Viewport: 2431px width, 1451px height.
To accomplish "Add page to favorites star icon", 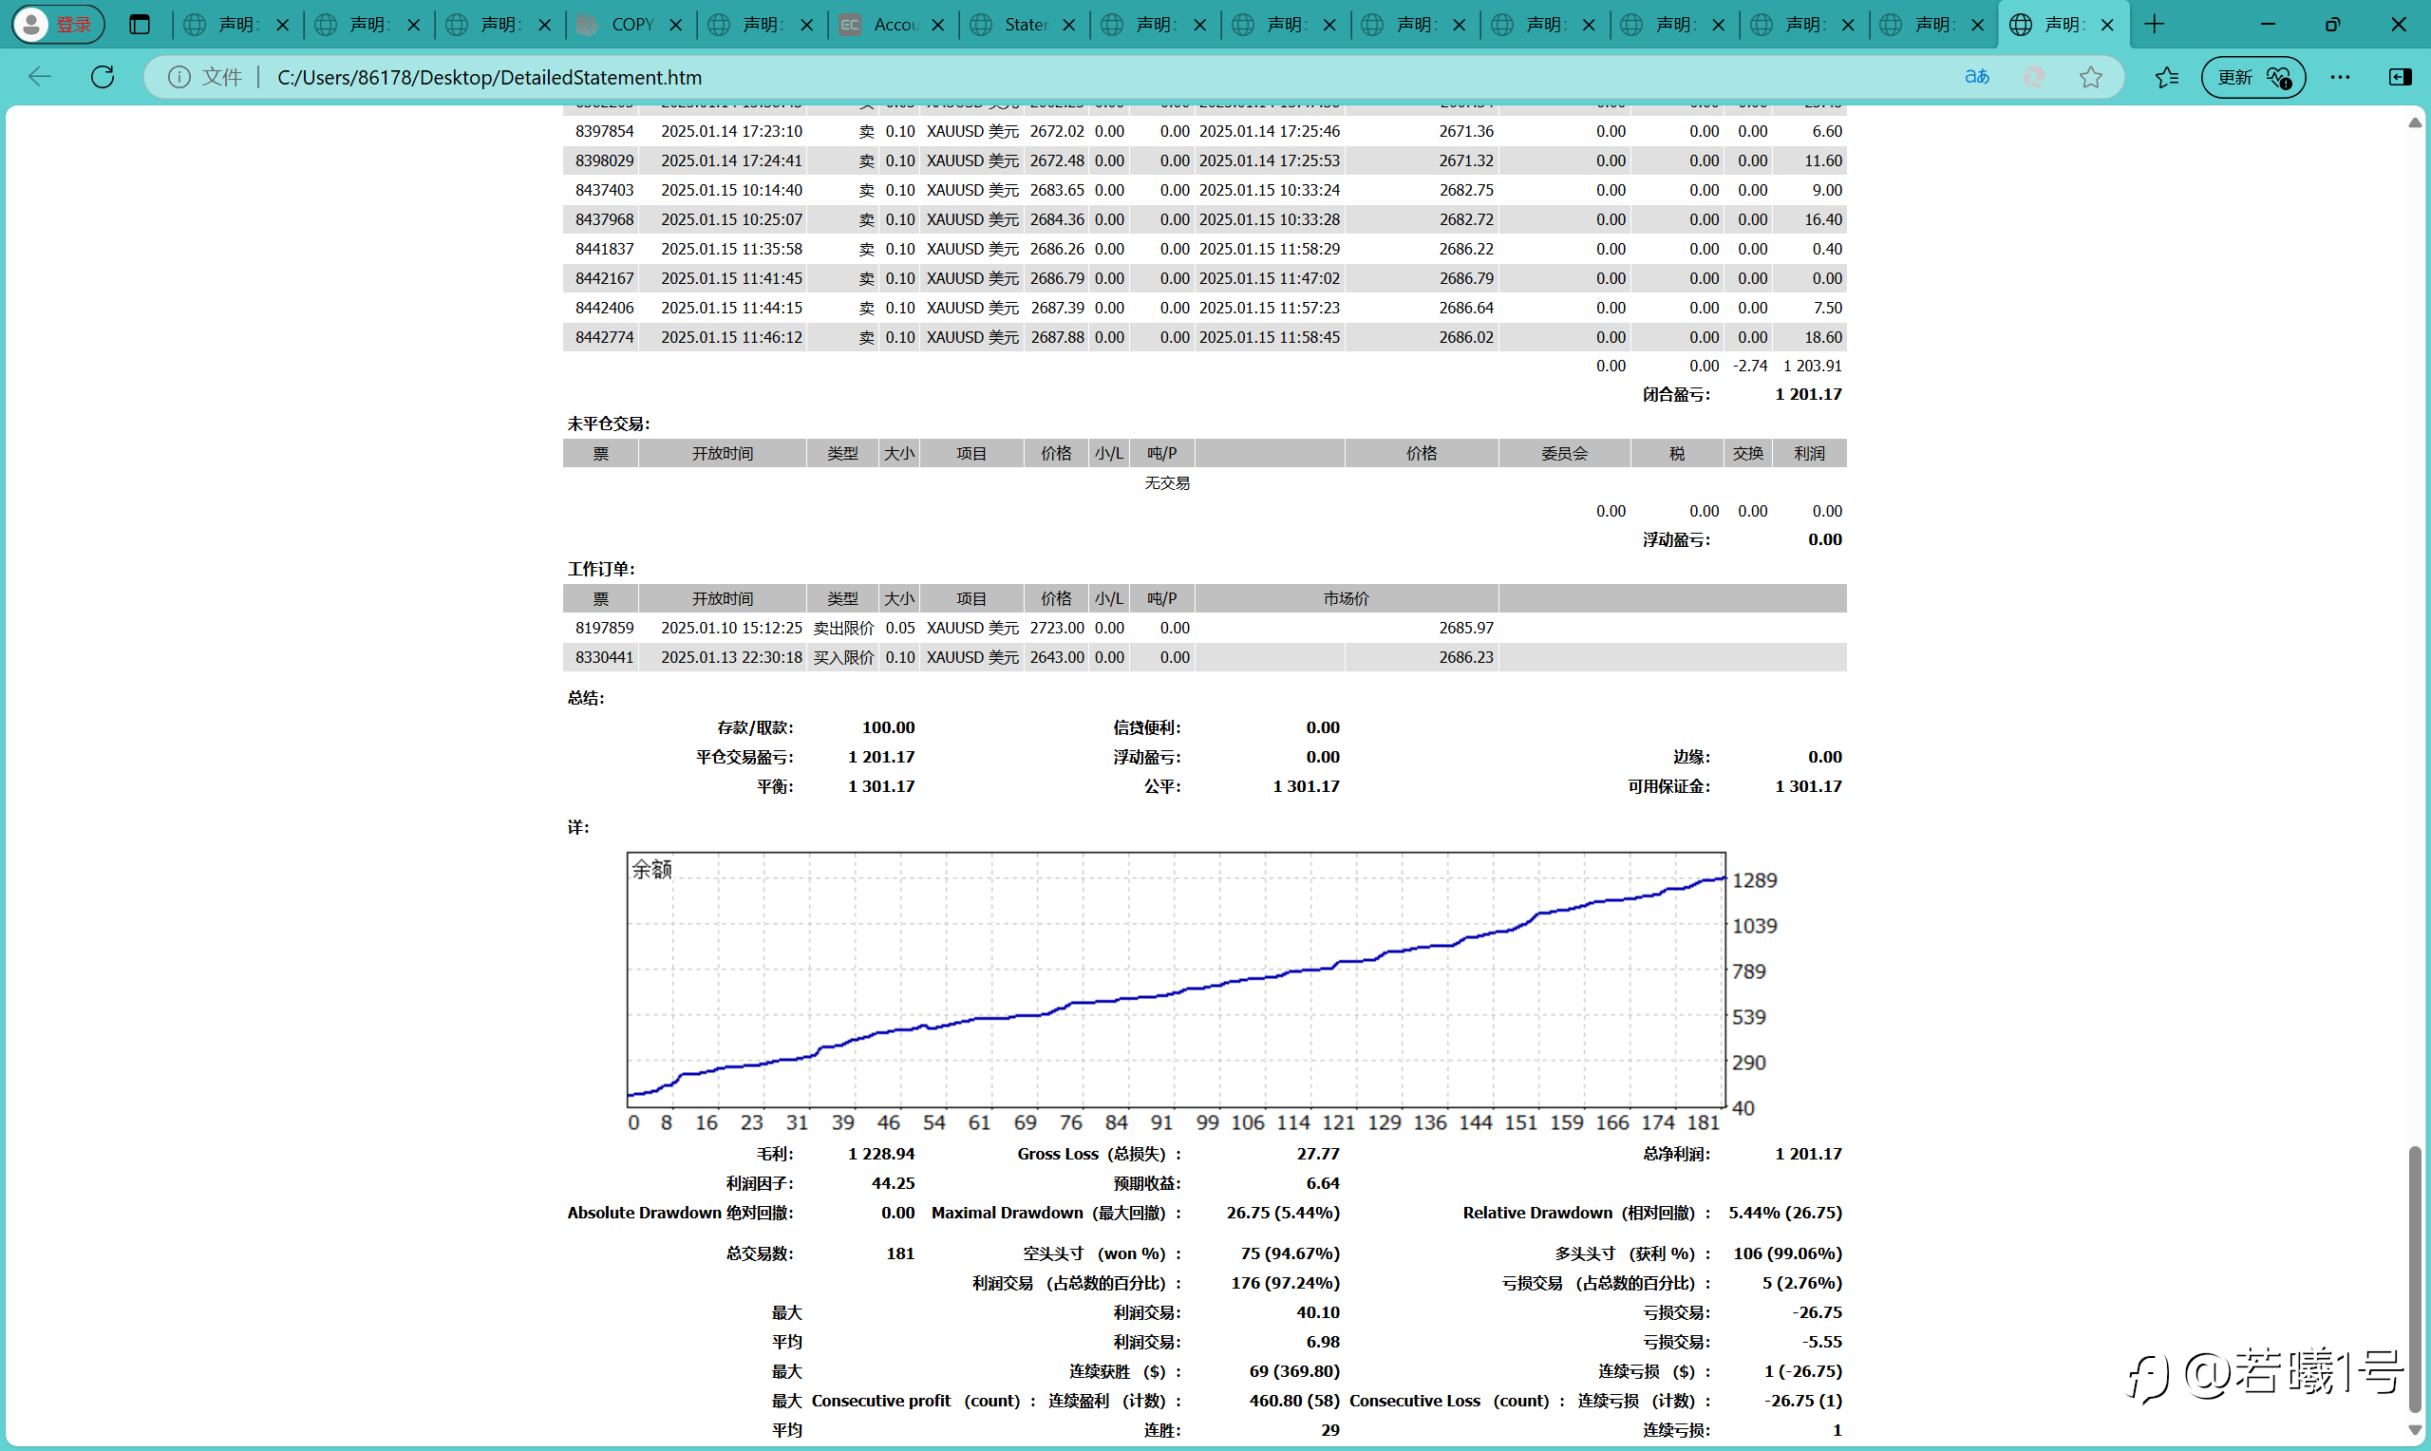I will click(2090, 76).
